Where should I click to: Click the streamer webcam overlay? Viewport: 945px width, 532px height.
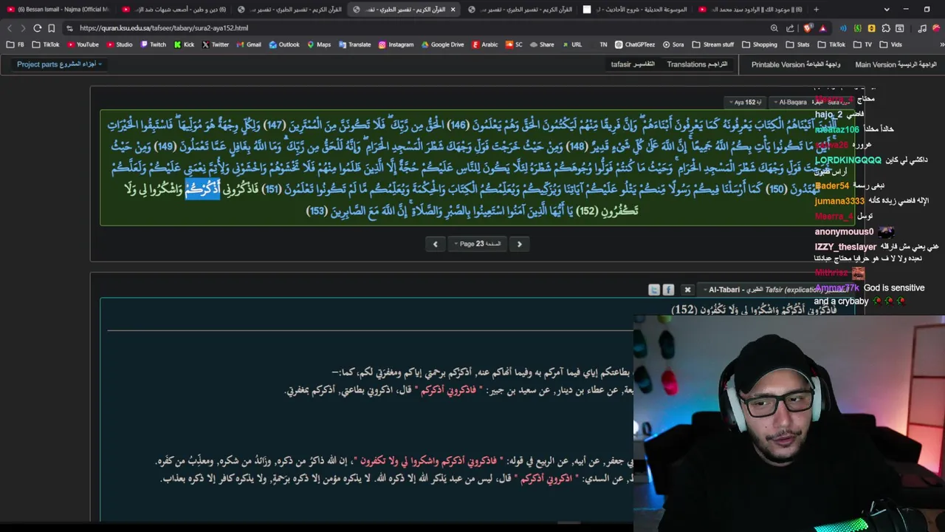(789, 423)
